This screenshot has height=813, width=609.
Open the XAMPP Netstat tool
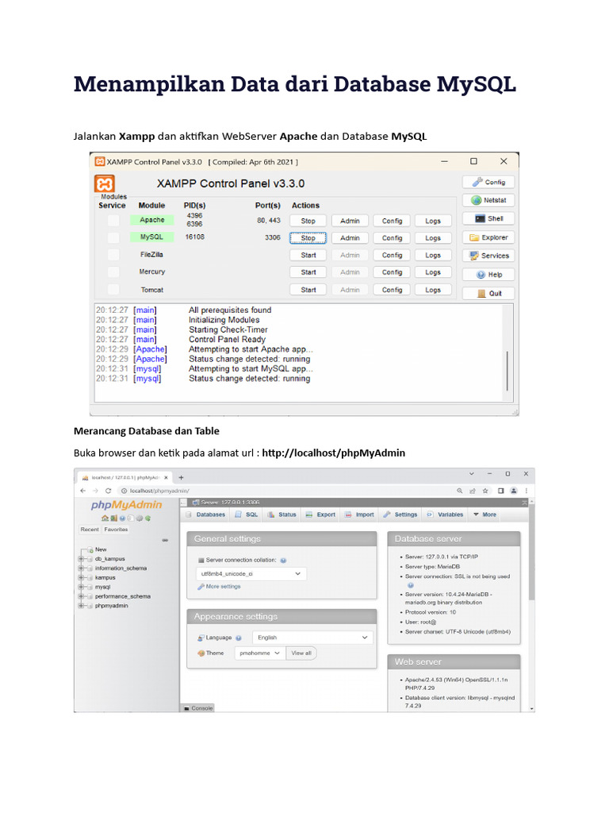[x=488, y=200]
